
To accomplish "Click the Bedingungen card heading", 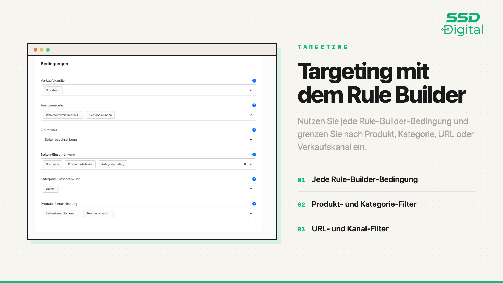I will tap(54, 64).
